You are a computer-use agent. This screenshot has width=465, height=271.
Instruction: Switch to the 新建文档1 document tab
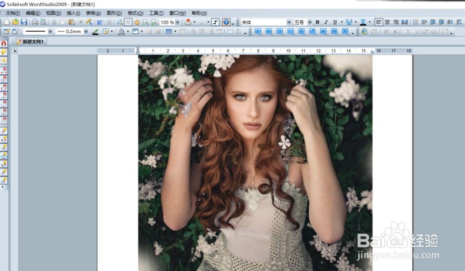pos(31,41)
